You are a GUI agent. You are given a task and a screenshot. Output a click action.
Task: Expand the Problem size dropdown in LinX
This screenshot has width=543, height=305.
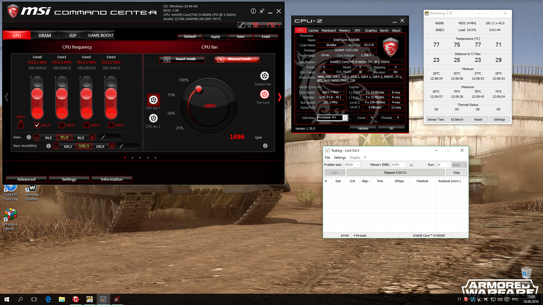pyautogui.click(x=358, y=165)
